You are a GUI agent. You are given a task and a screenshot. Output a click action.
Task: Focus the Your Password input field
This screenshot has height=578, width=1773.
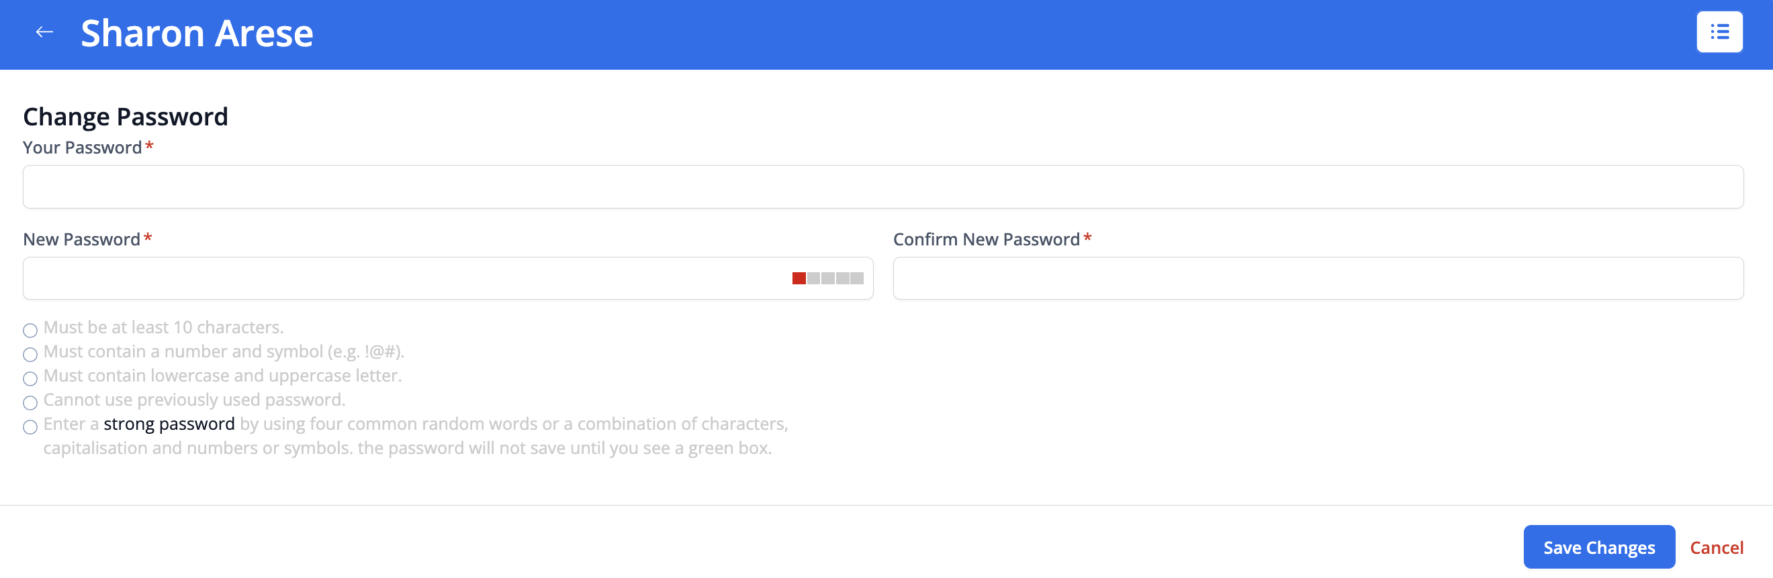[882, 187]
